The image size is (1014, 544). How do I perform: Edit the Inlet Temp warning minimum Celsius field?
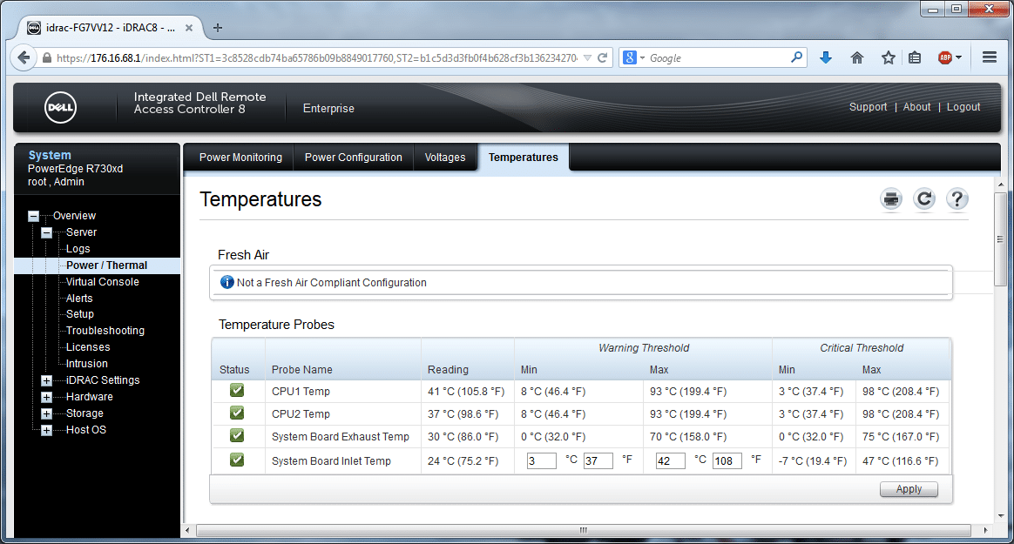(541, 460)
